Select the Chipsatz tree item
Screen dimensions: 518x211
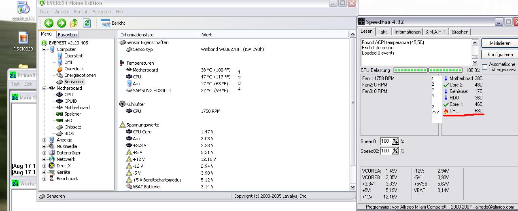pos(72,127)
